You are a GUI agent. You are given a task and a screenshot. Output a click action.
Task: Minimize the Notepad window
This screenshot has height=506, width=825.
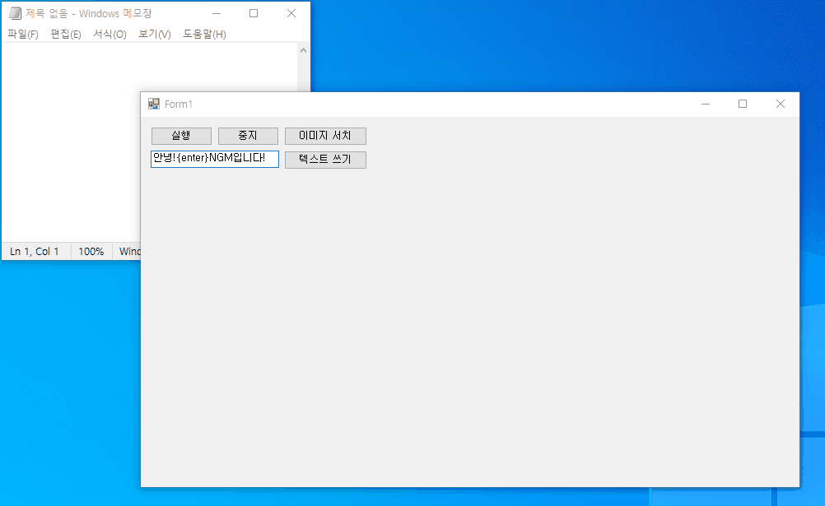pos(217,14)
